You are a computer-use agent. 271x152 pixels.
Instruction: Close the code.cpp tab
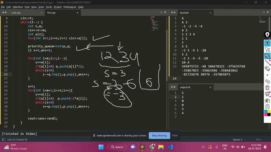pos(41,13)
